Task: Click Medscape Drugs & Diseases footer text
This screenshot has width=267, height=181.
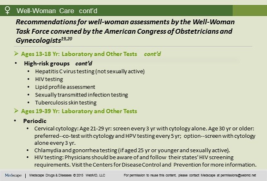Action: click(x=50, y=175)
